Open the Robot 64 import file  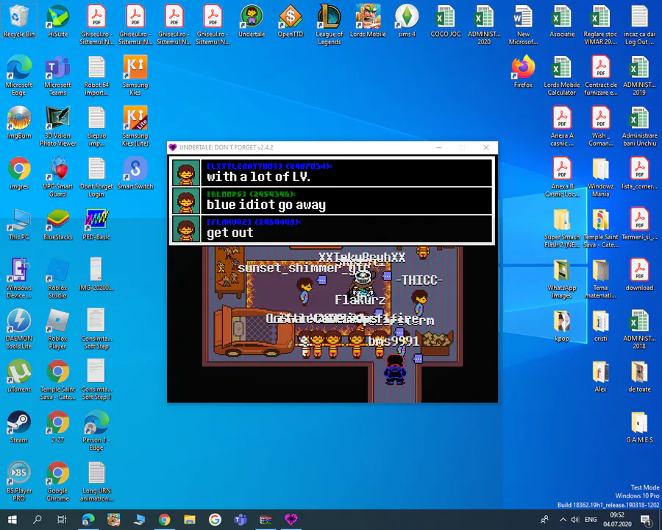(x=96, y=75)
